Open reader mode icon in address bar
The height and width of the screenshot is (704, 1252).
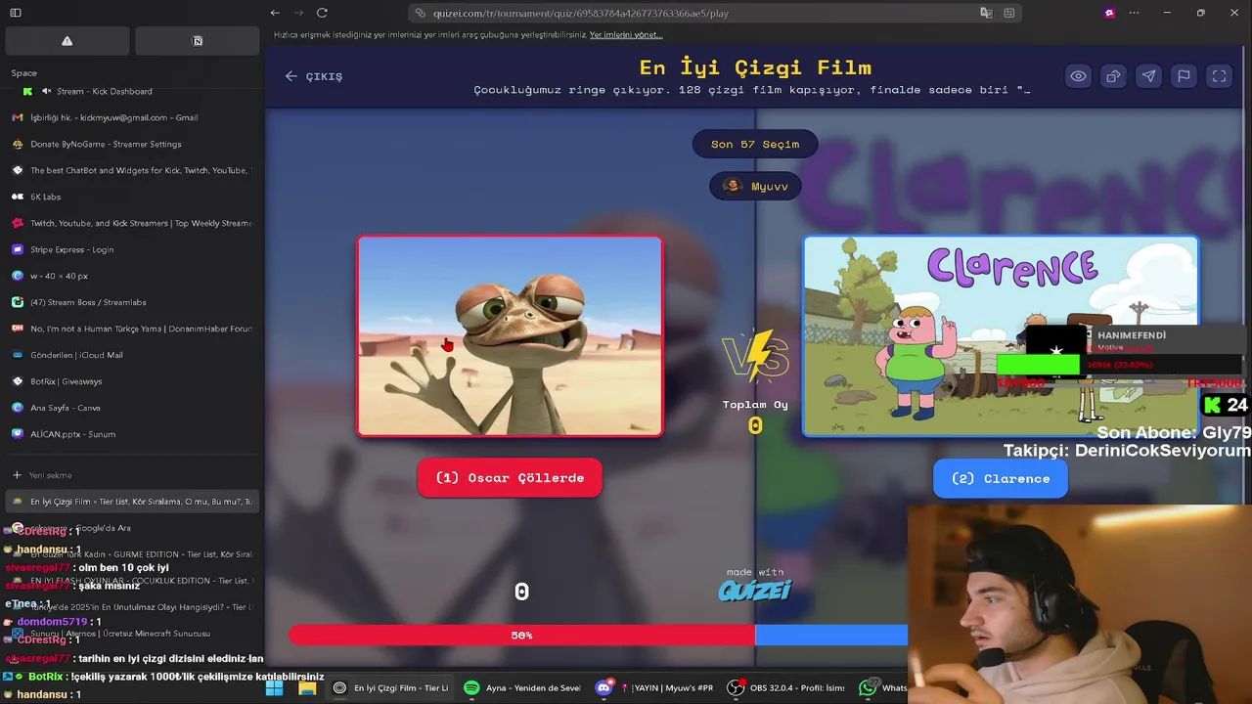click(1008, 13)
